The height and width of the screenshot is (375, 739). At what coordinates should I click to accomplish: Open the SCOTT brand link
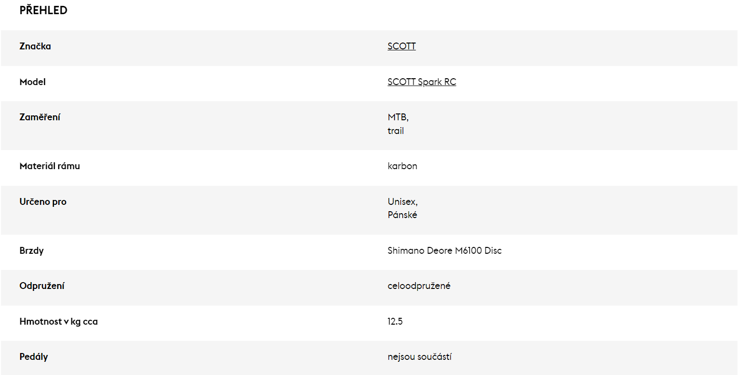(x=401, y=46)
